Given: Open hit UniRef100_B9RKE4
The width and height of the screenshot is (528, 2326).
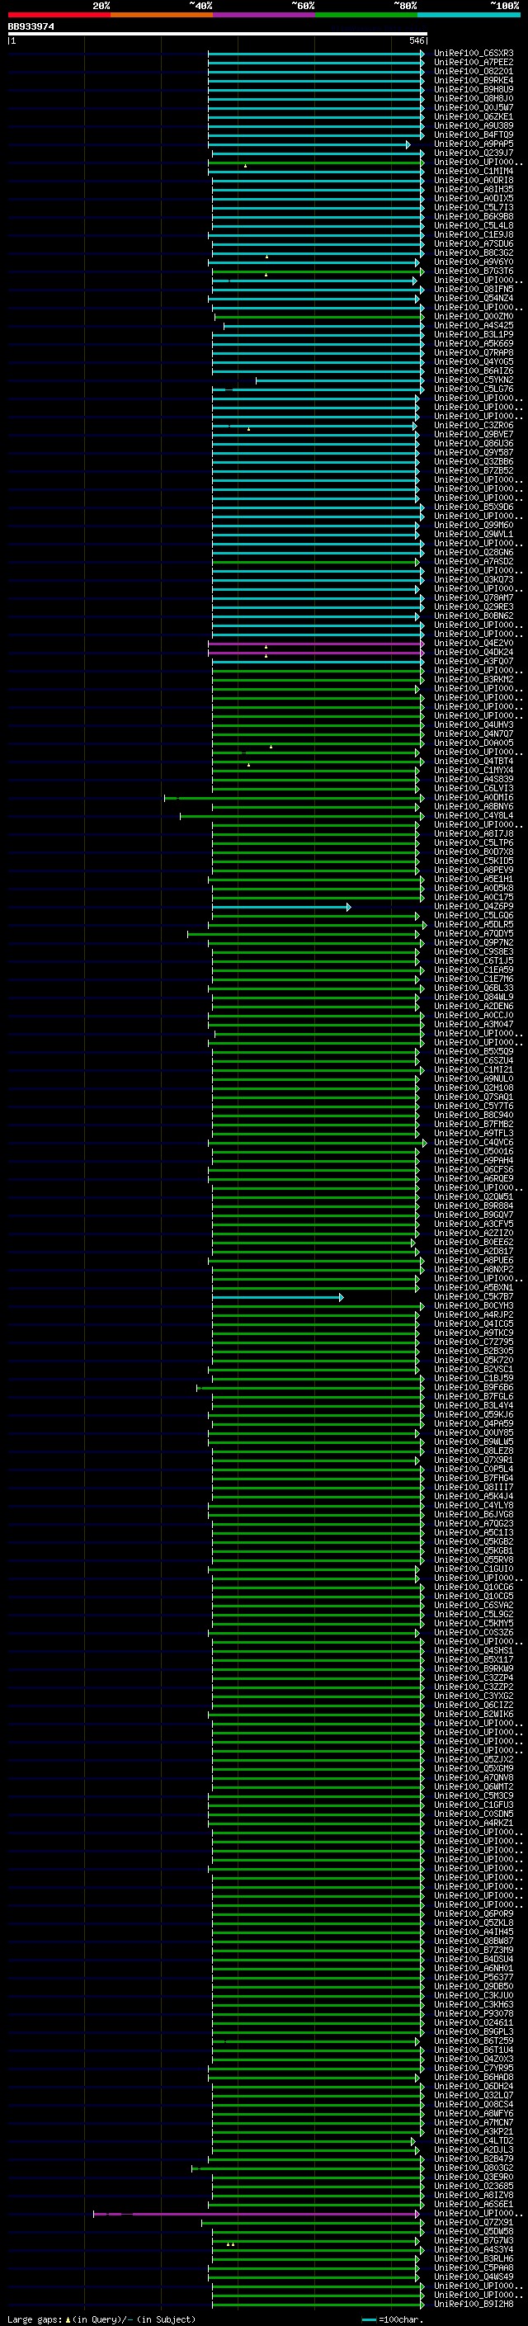Looking at the screenshot, I should point(473,80).
